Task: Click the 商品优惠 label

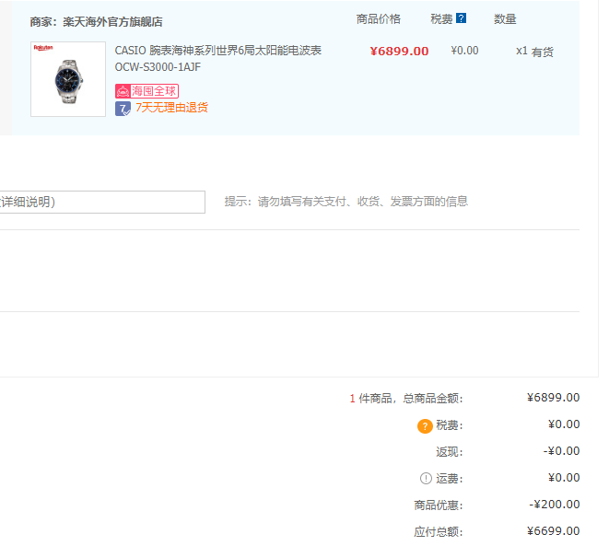Action: click(x=439, y=505)
